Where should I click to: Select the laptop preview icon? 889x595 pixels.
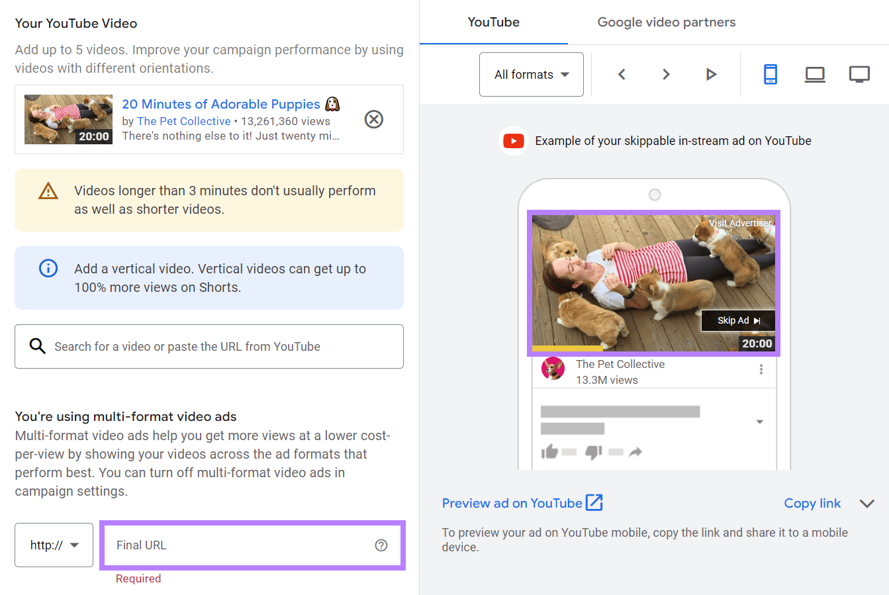click(814, 74)
